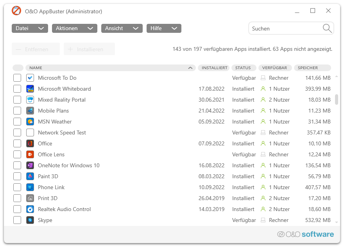Viewport: 344px width, 247px height.
Task: Click the scrollbar down arrow
Action: point(337,222)
